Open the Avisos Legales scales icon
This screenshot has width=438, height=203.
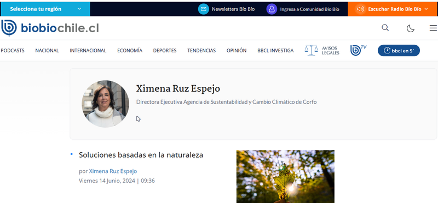click(311, 50)
